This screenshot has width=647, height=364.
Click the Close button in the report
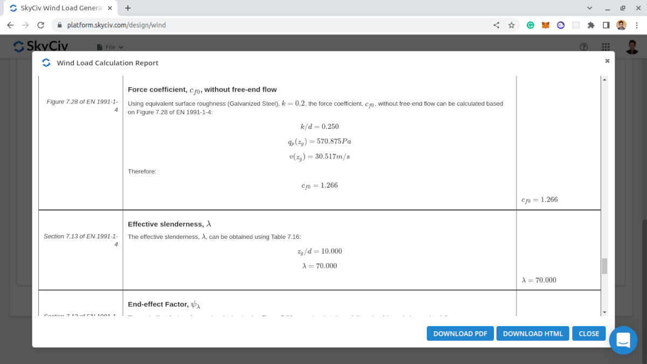(x=589, y=333)
